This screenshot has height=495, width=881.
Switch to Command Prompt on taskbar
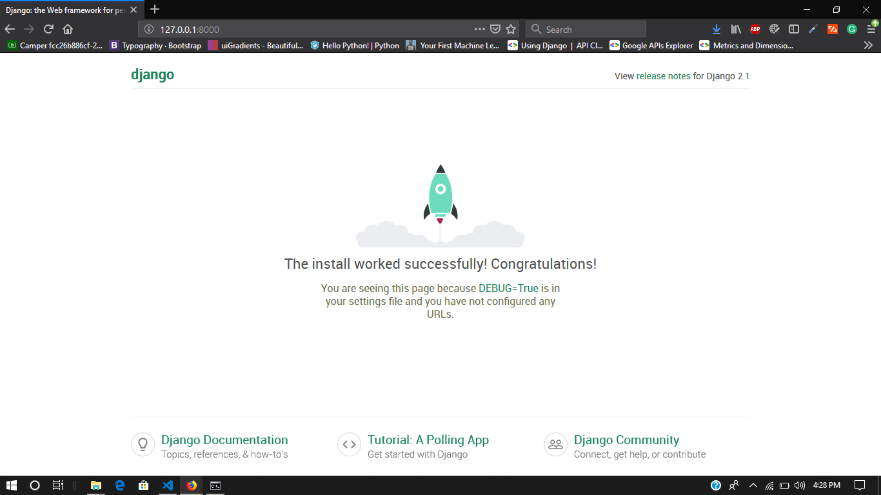point(215,485)
